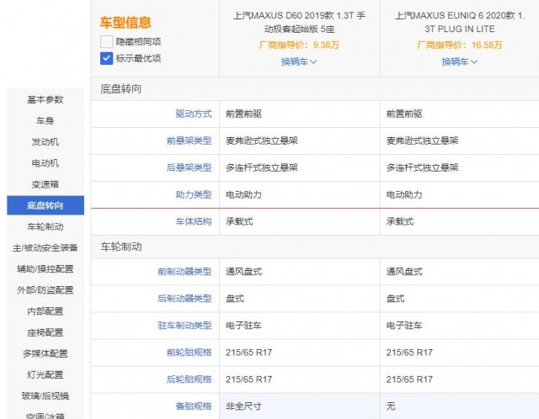This screenshot has width=539, height=419.
Task: Go to 外部/防盗配置 section
Action: (45, 290)
